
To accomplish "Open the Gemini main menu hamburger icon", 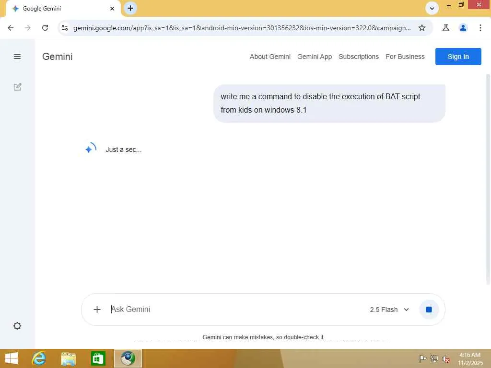I will click(x=17, y=57).
